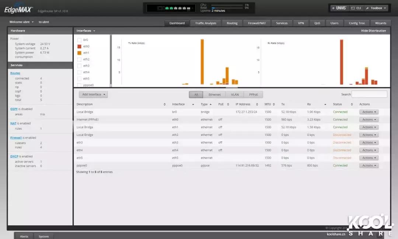Open the OSPF link
The height and width of the screenshot is (239, 398).
click(14, 109)
